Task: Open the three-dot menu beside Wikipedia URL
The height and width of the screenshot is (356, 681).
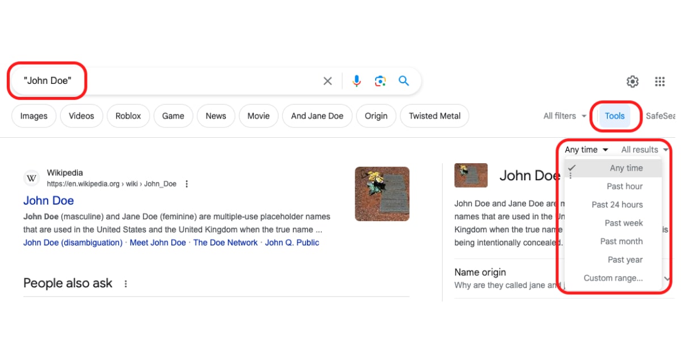Action: (x=187, y=184)
